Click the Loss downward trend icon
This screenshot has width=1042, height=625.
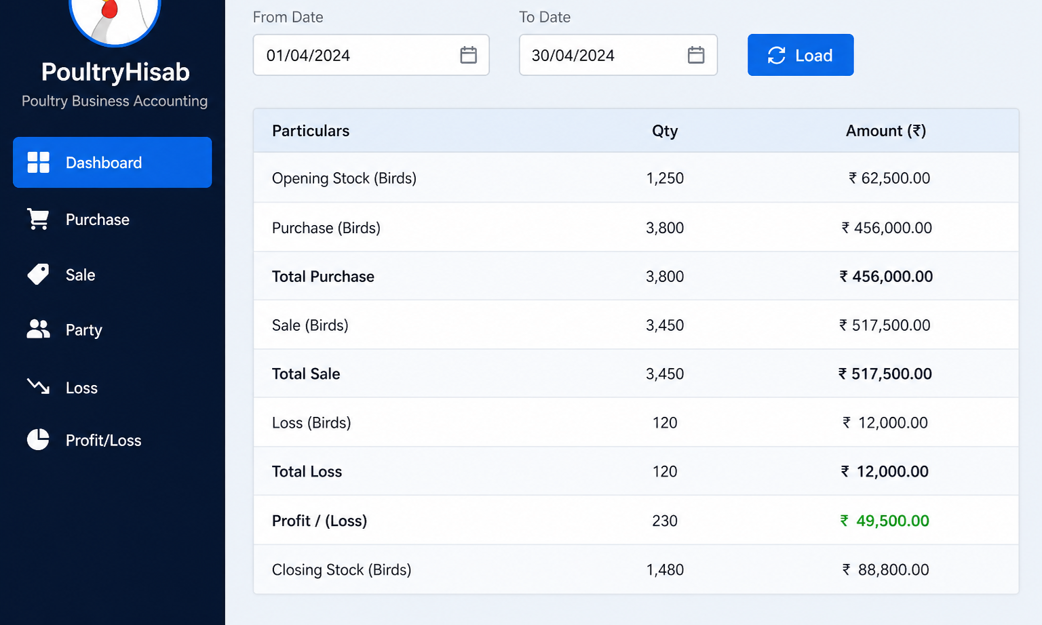tap(38, 386)
